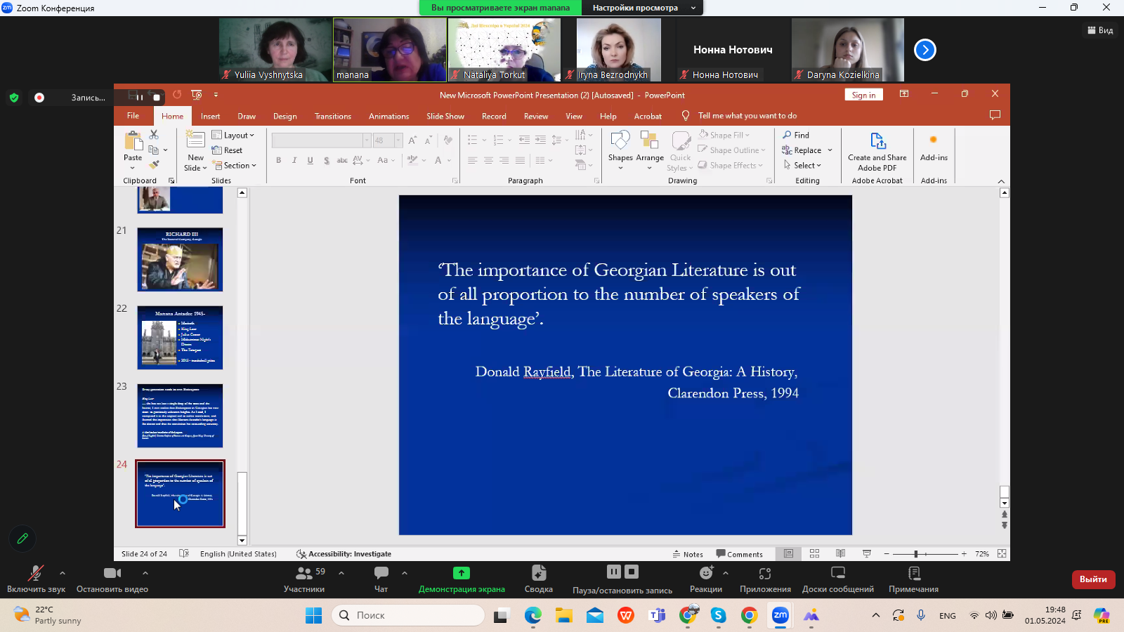Image resolution: width=1124 pixels, height=632 pixels.
Task: Pause the Zoom recording
Action: pyautogui.click(x=613, y=572)
